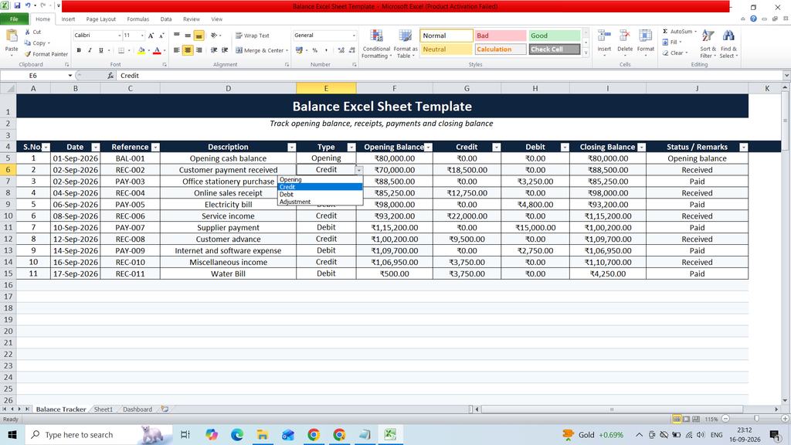Click the Paste icon in Clipboard group

(x=11, y=37)
